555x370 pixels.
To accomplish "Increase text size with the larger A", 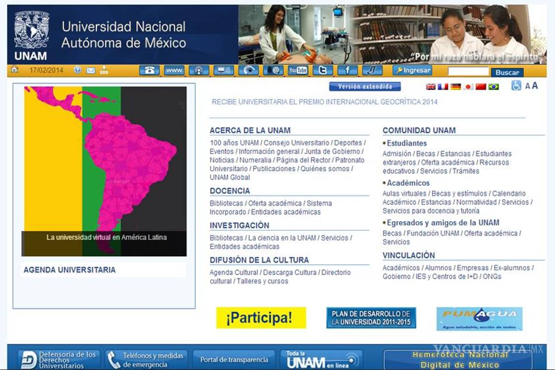I will (x=535, y=85).
